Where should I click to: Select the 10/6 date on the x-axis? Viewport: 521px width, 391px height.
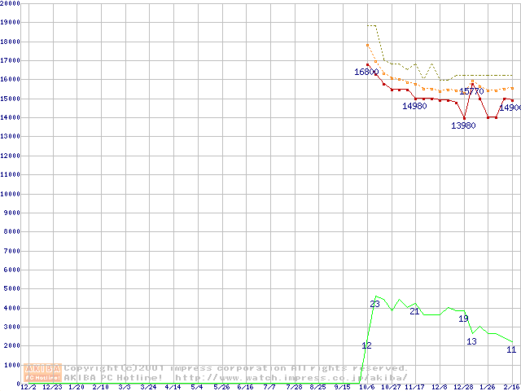[x=368, y=387]
